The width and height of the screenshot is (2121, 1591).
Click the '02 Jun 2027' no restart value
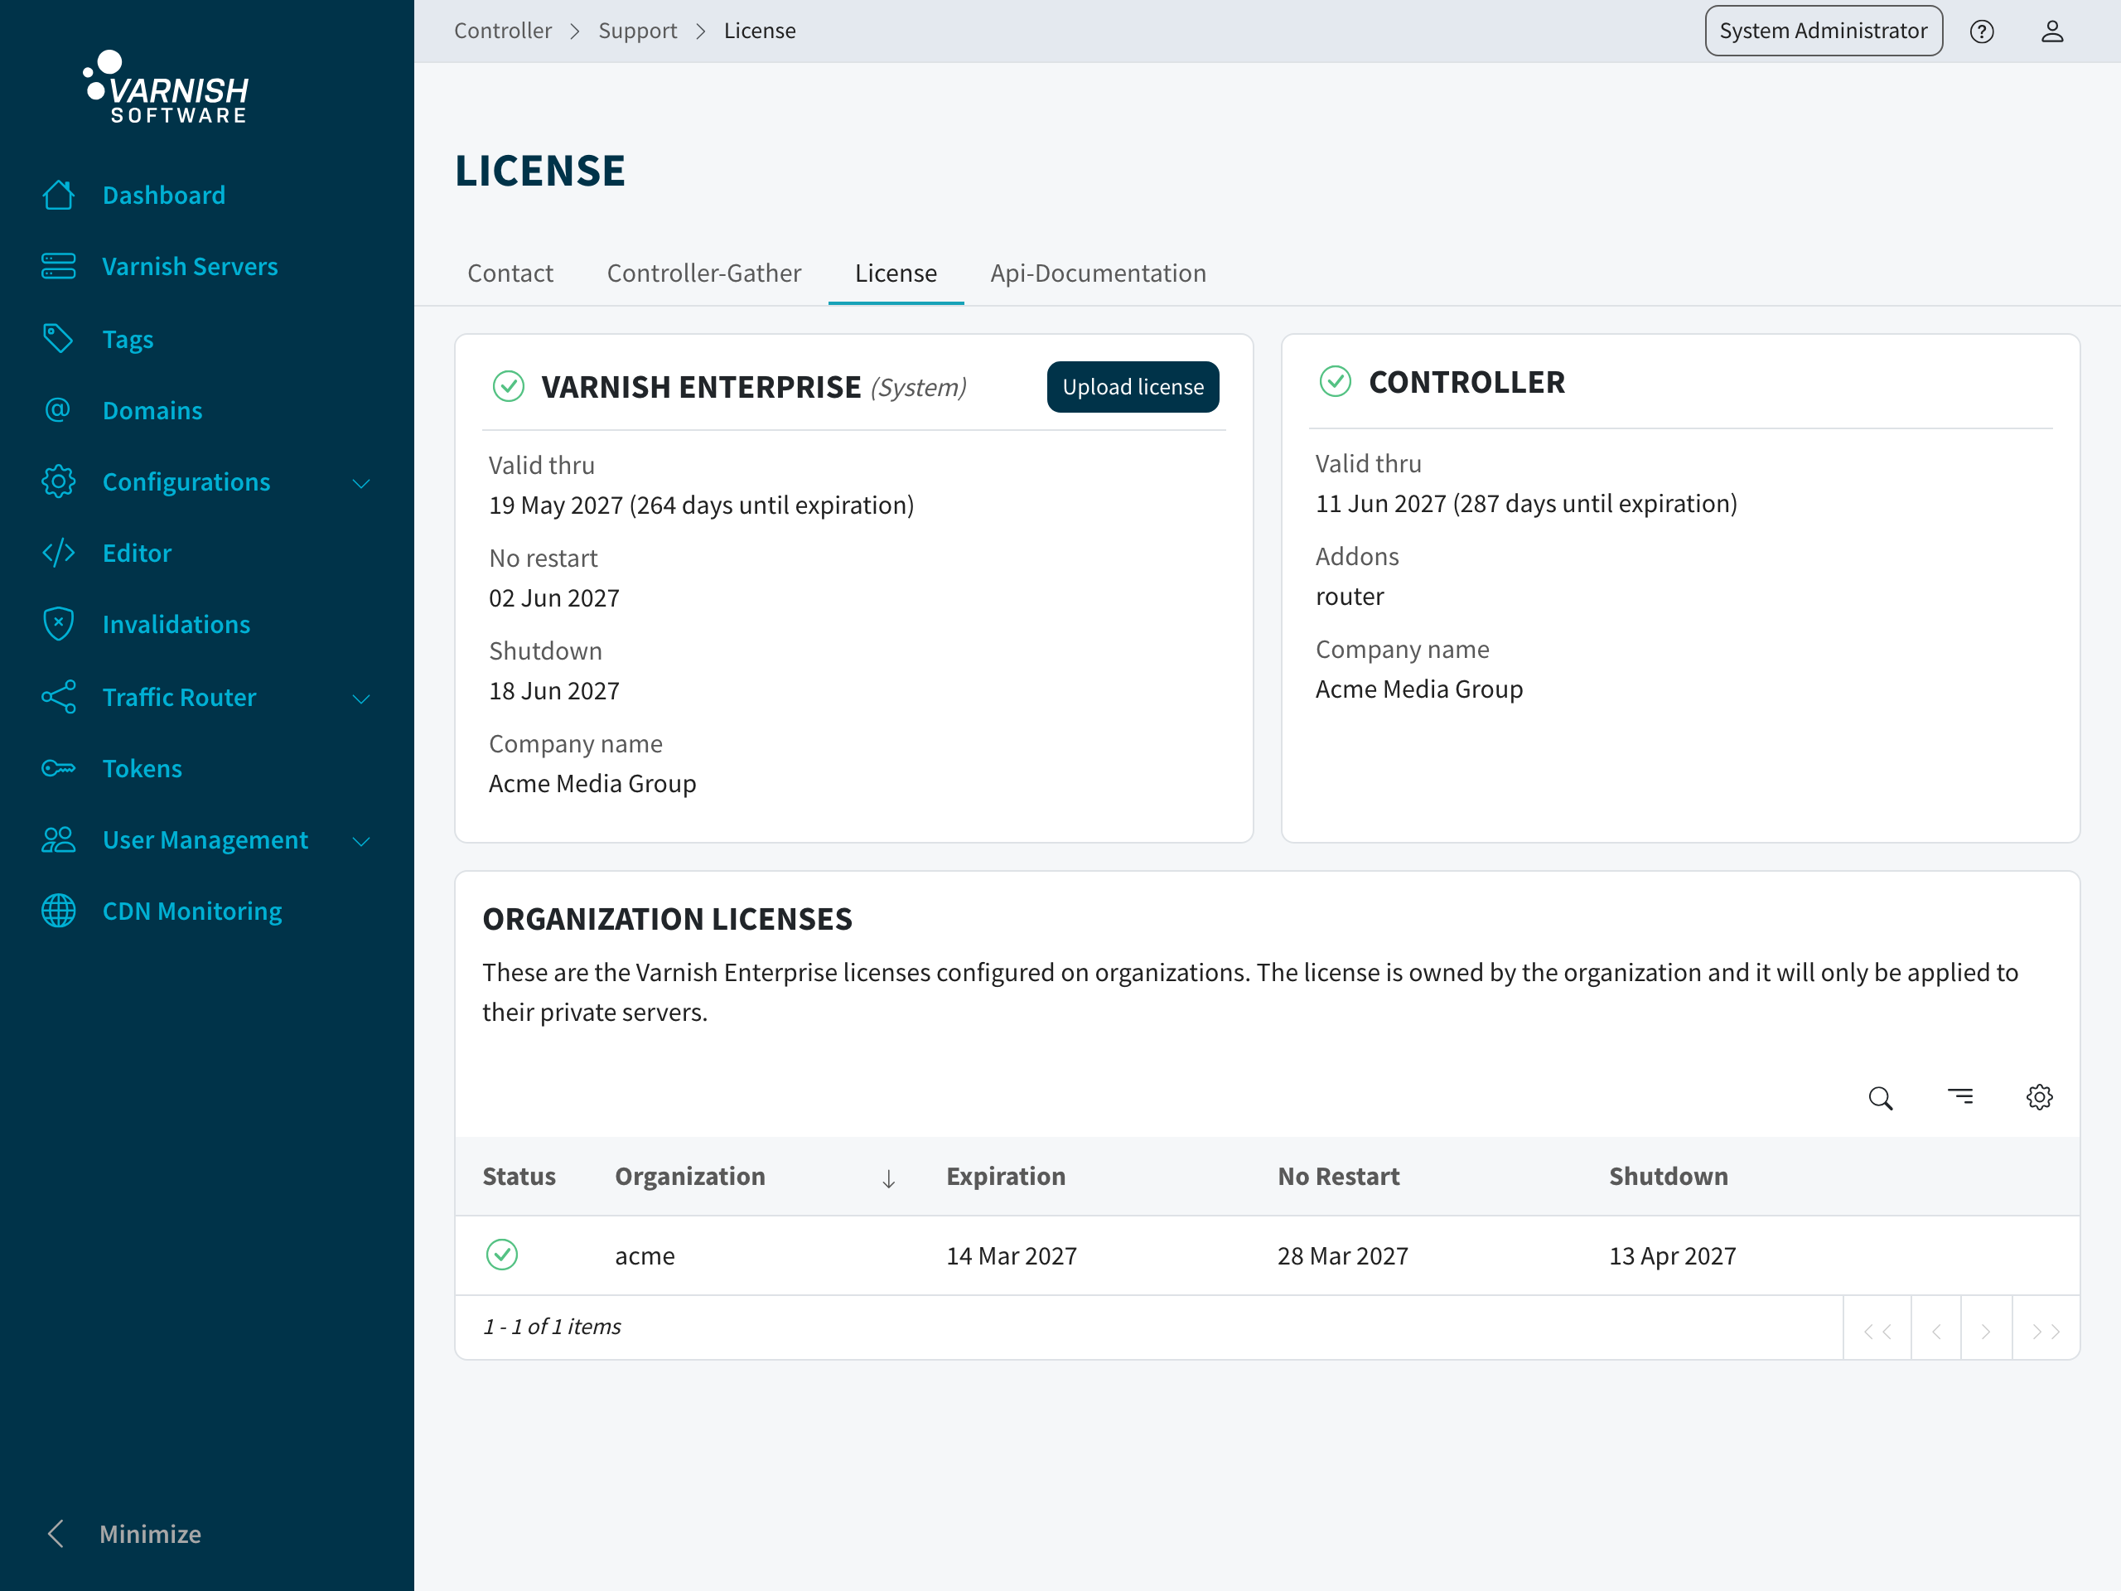pyautogui.click(x=554, y=597)
